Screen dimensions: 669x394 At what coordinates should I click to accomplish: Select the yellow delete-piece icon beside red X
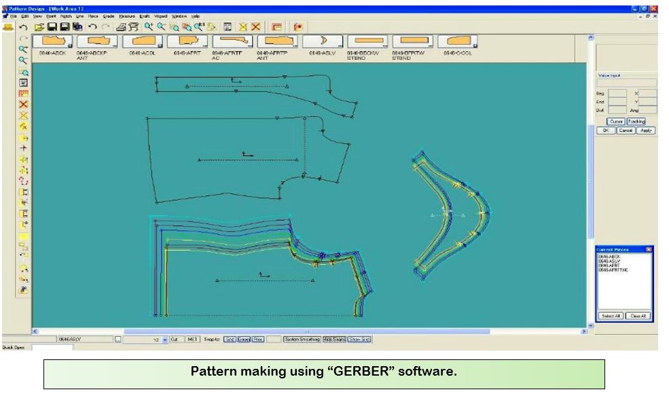click(241, 26)
